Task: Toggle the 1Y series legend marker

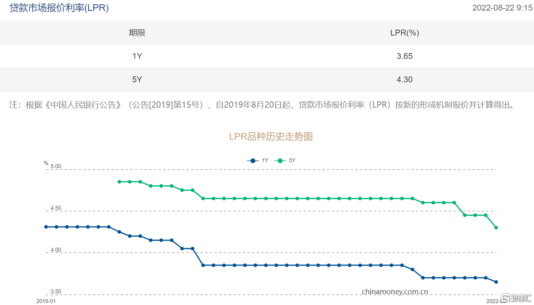Action: [253, 161]
